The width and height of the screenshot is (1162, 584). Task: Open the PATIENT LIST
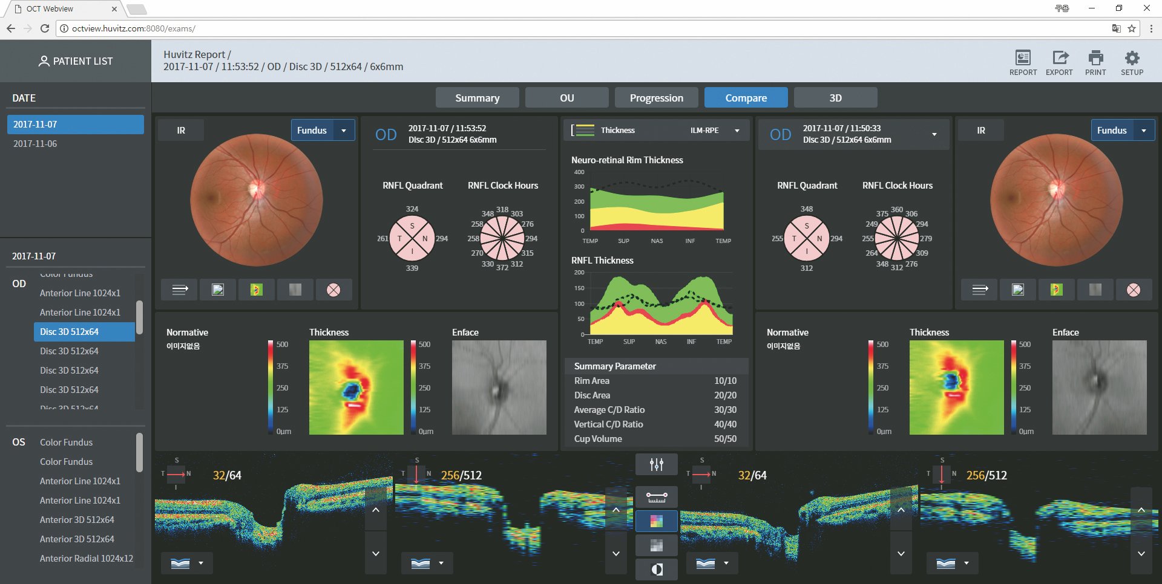pos(76,61)
